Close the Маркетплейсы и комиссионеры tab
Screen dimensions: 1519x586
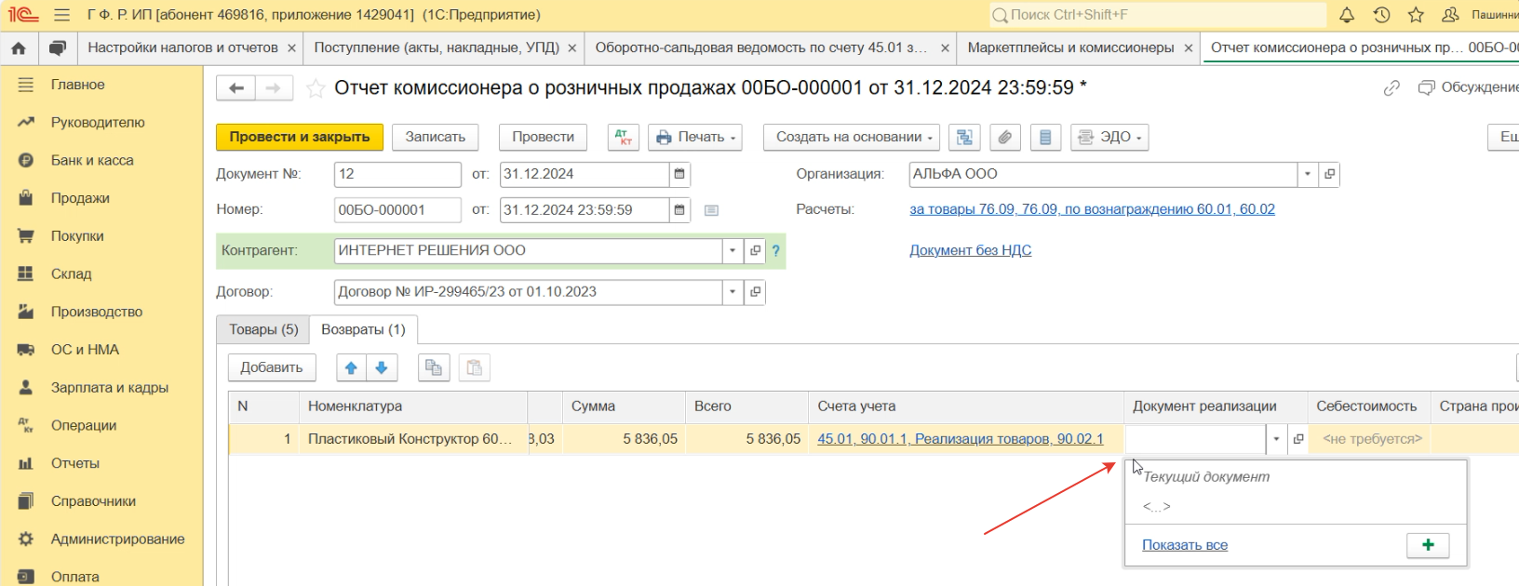[1189, 48]
